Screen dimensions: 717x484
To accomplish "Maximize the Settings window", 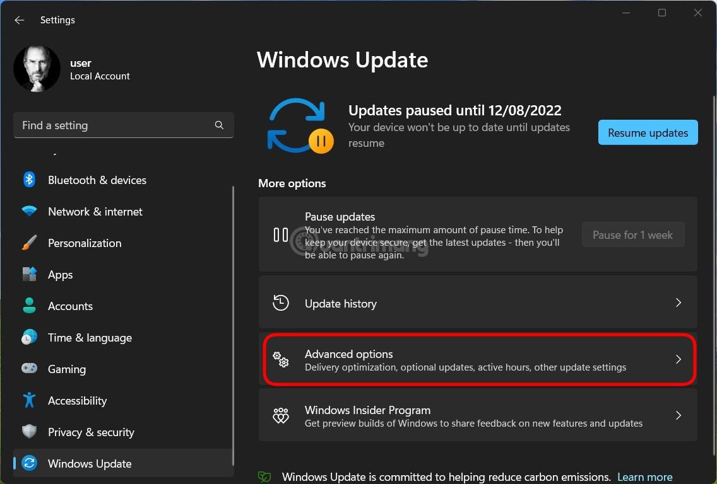I will pos(661,13).
